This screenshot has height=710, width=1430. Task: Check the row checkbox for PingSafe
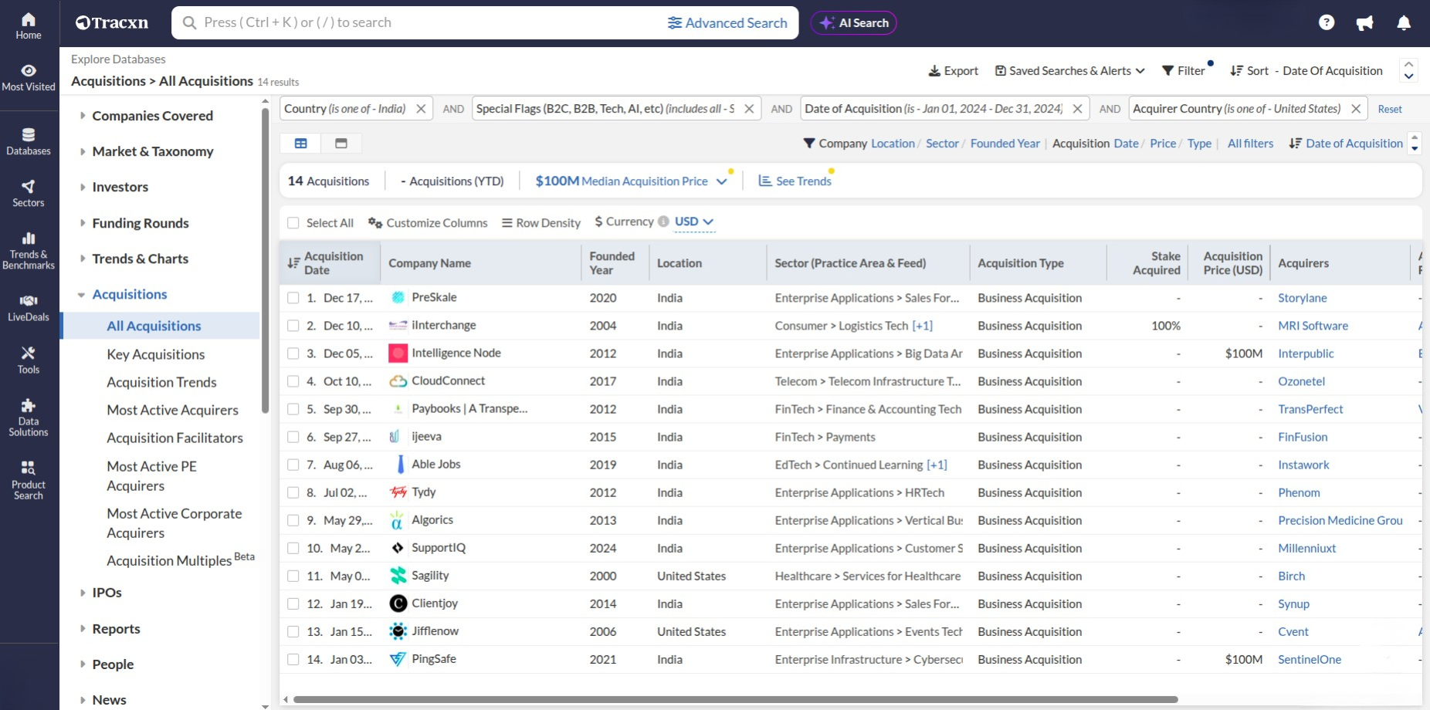click(x=293, y=659)
